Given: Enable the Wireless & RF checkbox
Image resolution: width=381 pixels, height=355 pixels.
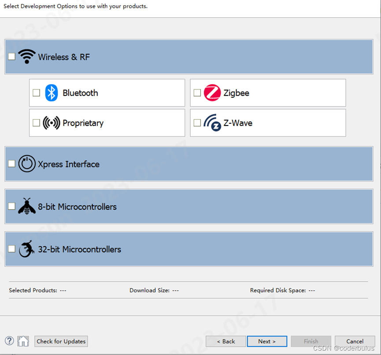Looking at the screenshot, I should click(11, 56).
